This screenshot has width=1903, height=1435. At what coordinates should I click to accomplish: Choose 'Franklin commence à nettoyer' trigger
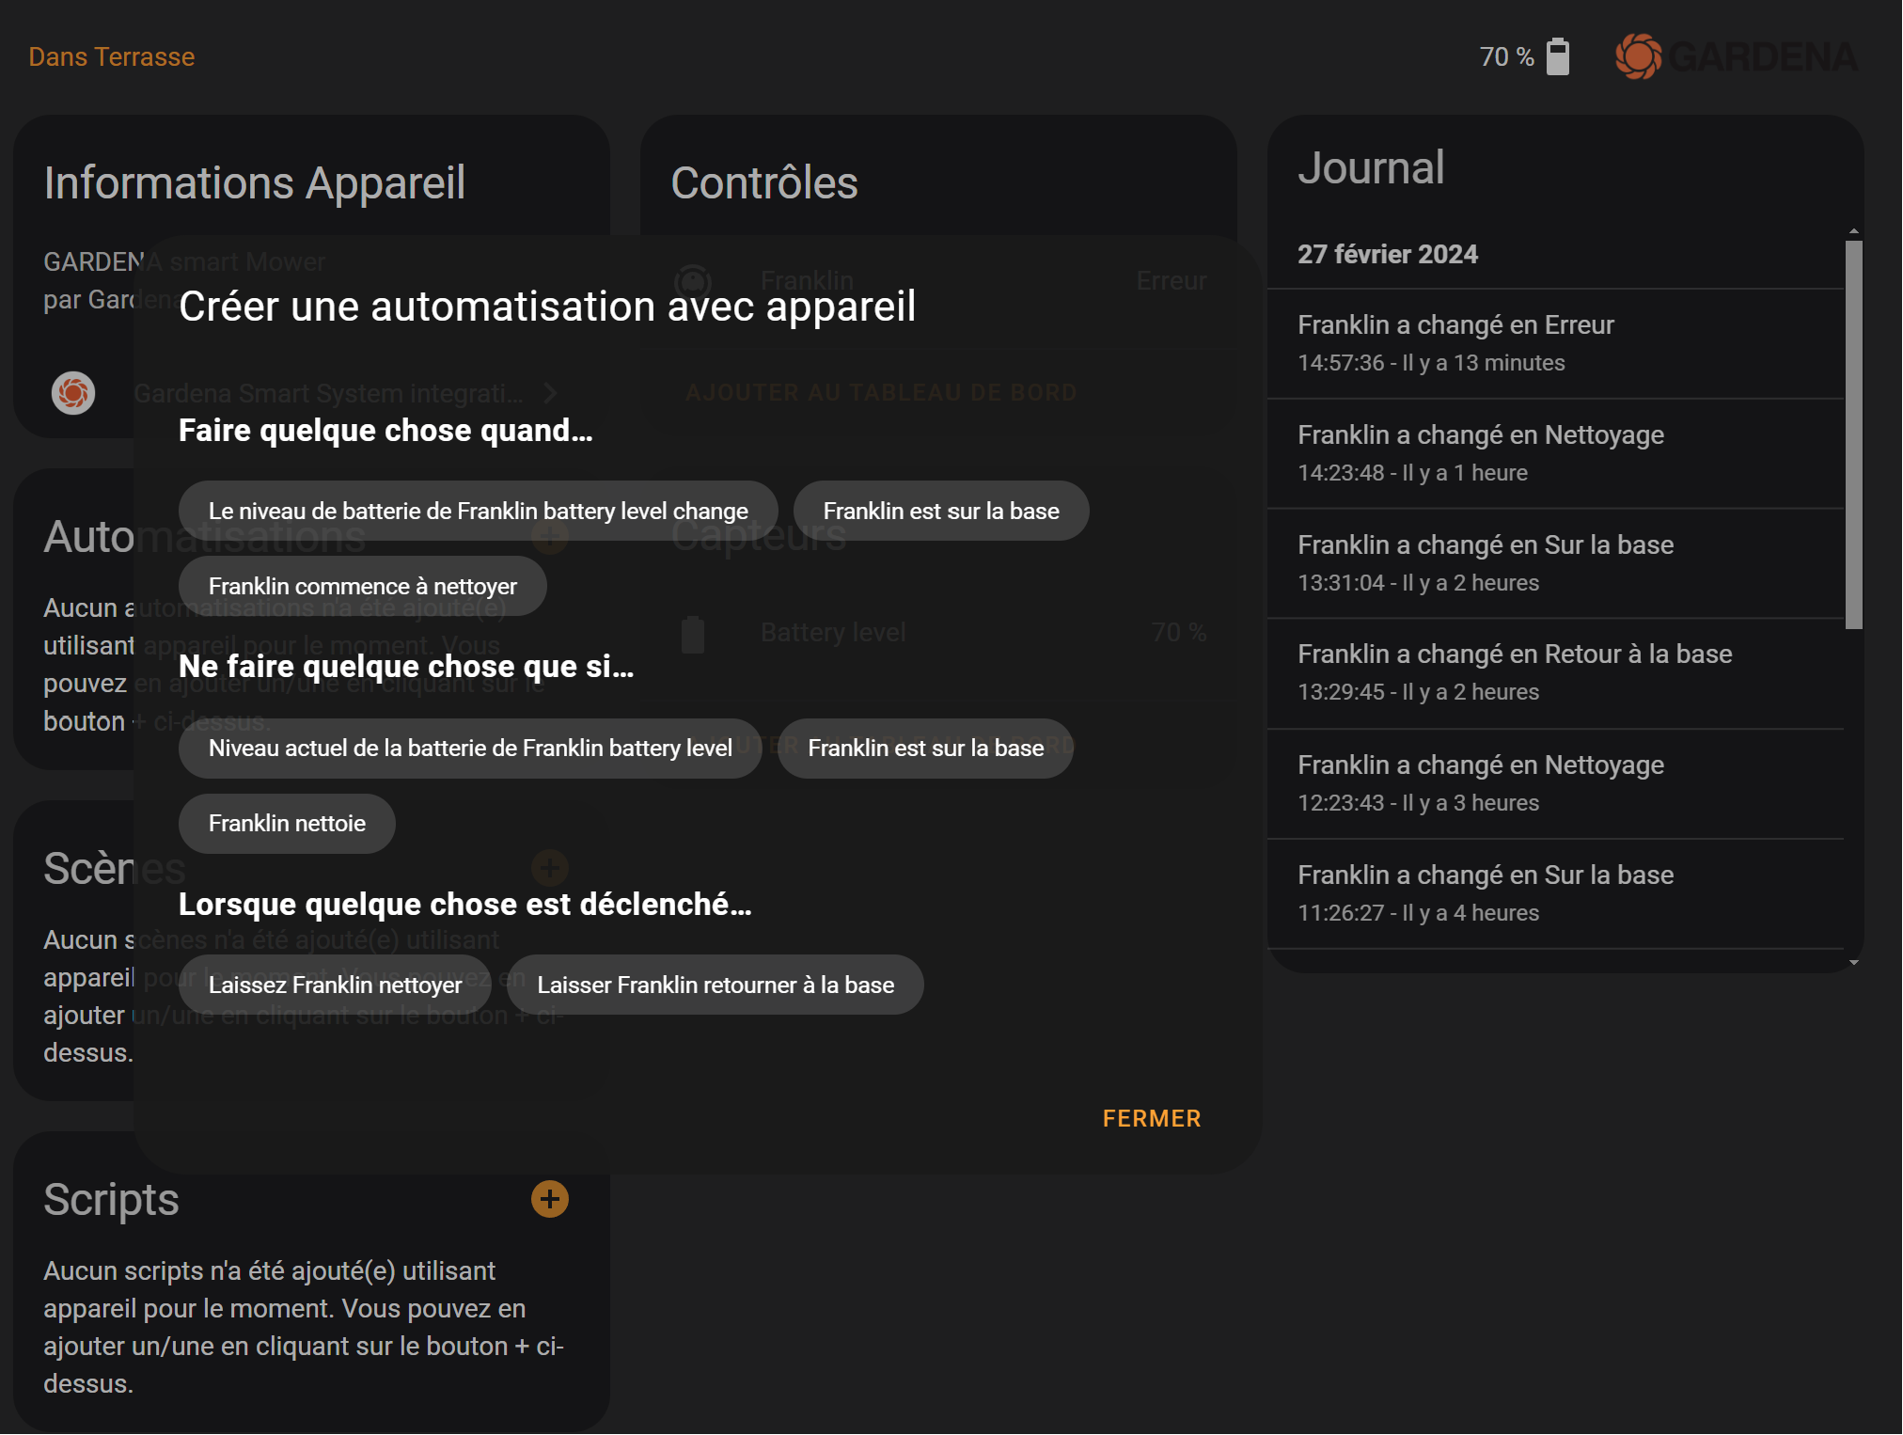point(362,586)
